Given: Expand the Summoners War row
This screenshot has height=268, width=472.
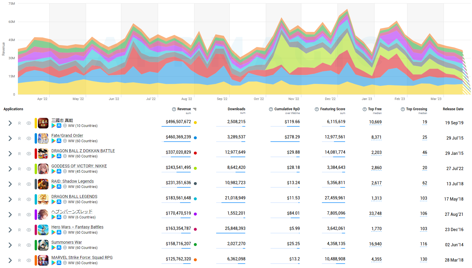Looking at the screenshot, I should pos(10,245).
